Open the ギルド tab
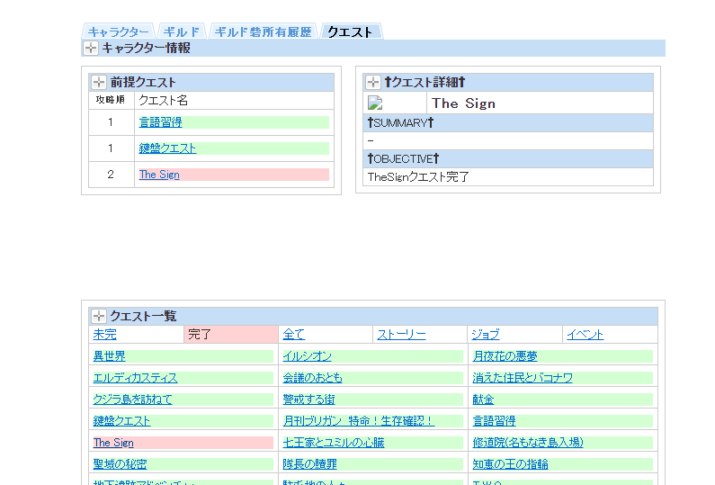The height and width of the screenshot is (485, 715). tap(182, 31)
